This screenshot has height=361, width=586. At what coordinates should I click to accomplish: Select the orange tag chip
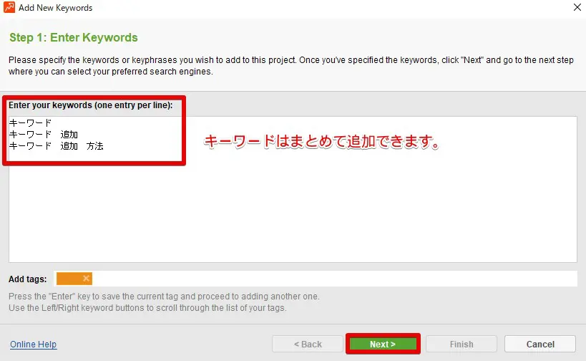[x=69, y=279]
